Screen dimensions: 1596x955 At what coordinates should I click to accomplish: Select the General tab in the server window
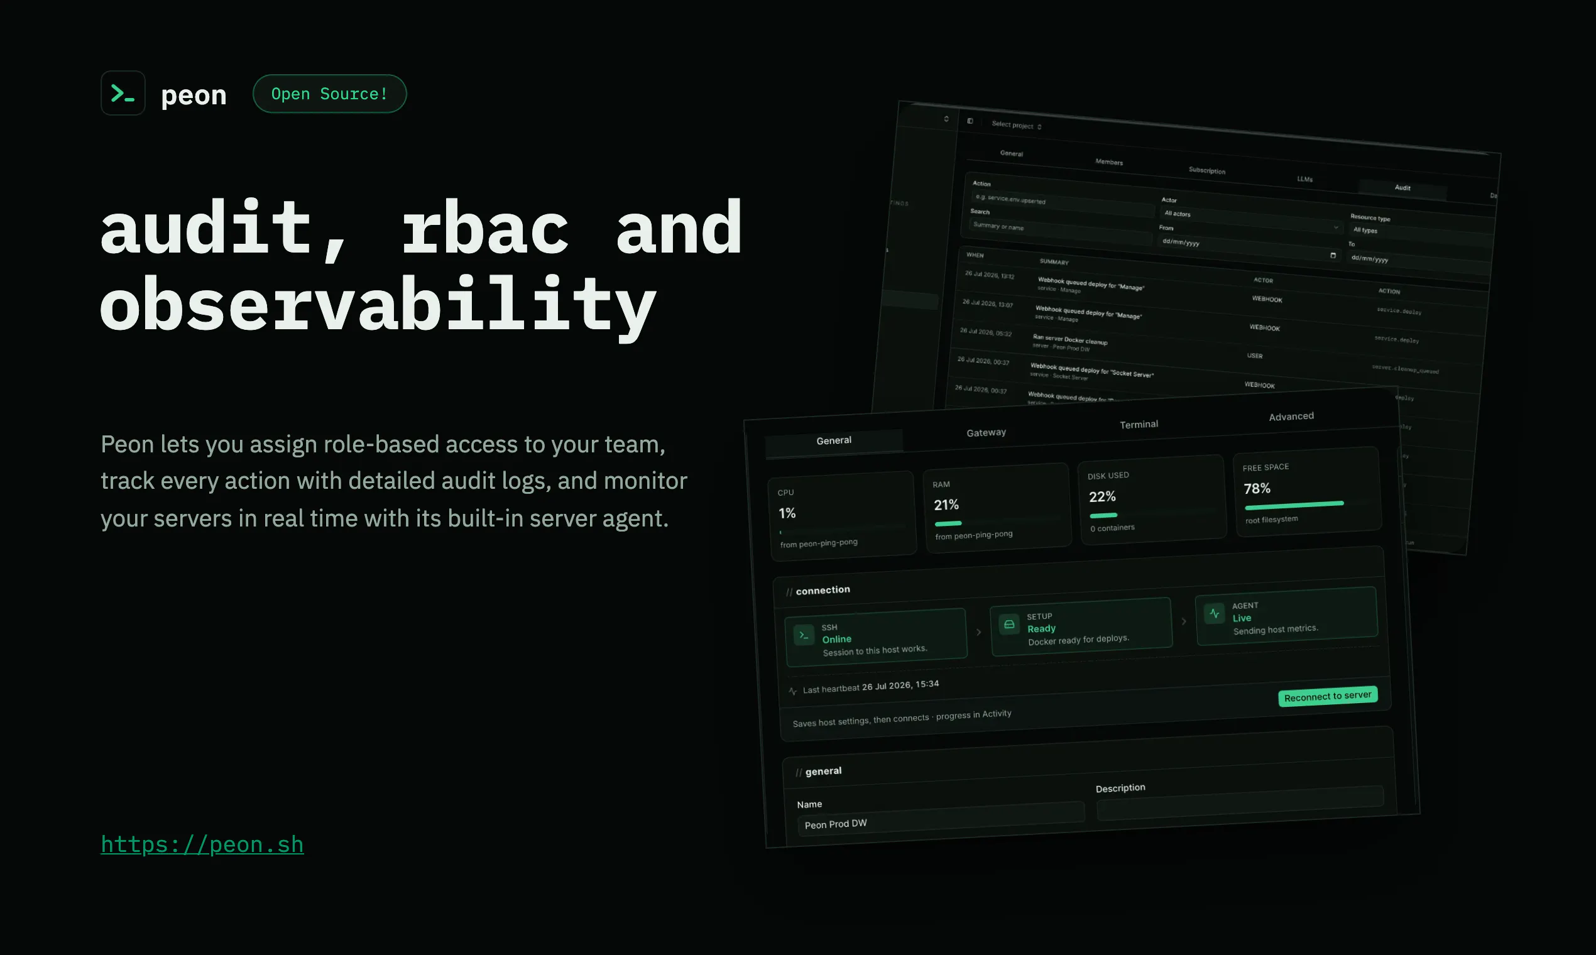[833, 441]
